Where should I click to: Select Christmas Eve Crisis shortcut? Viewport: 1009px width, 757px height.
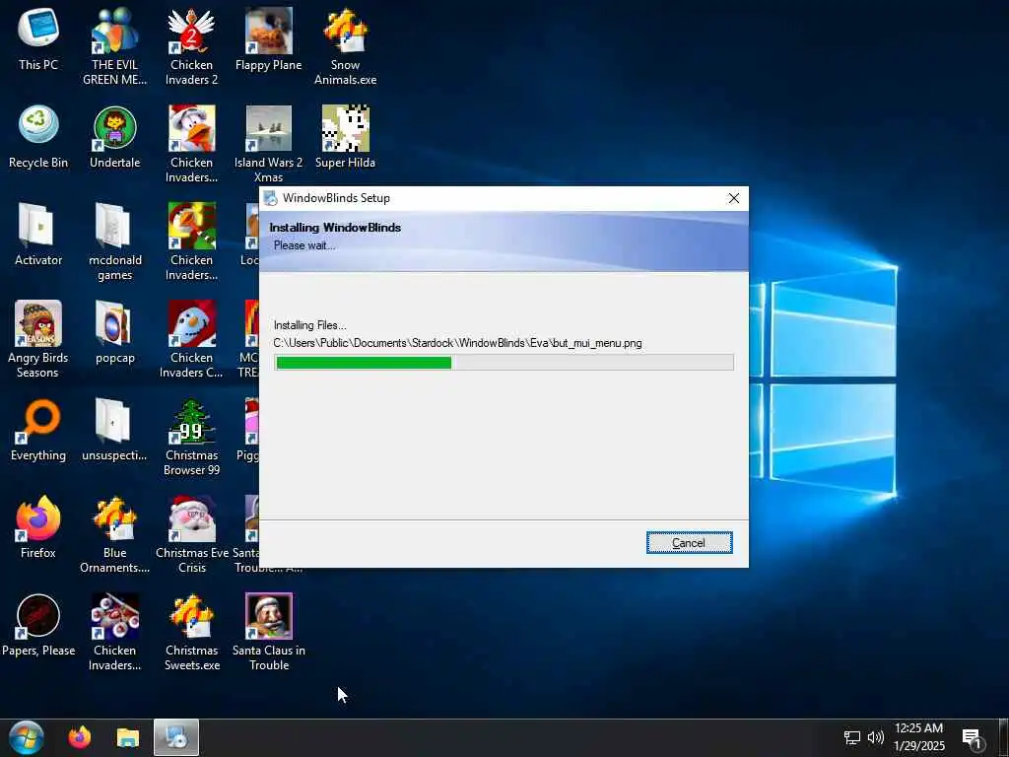192,534
